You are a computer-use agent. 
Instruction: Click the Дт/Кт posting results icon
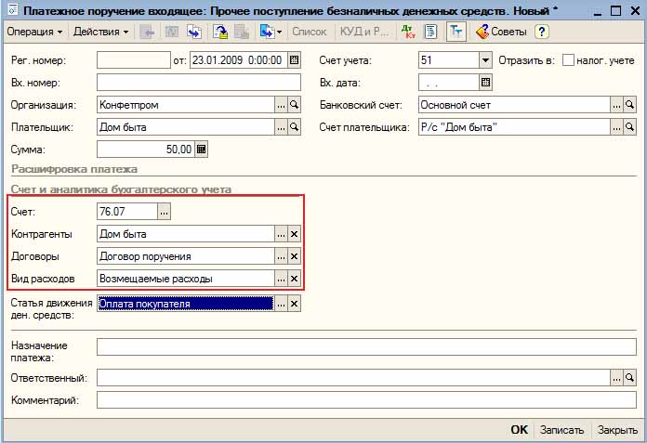408,32
